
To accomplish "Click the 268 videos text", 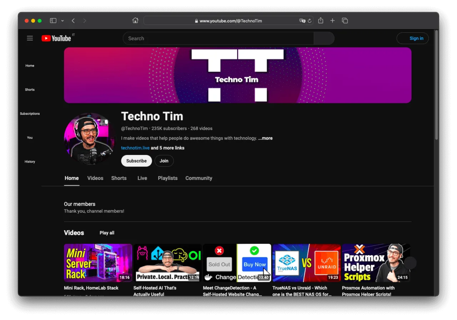I will [x=201, y=128].
